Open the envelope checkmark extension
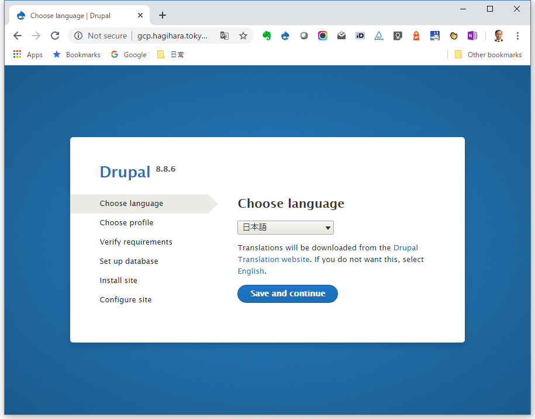This screenshot has width=535, height=419. tap(341, 36)
